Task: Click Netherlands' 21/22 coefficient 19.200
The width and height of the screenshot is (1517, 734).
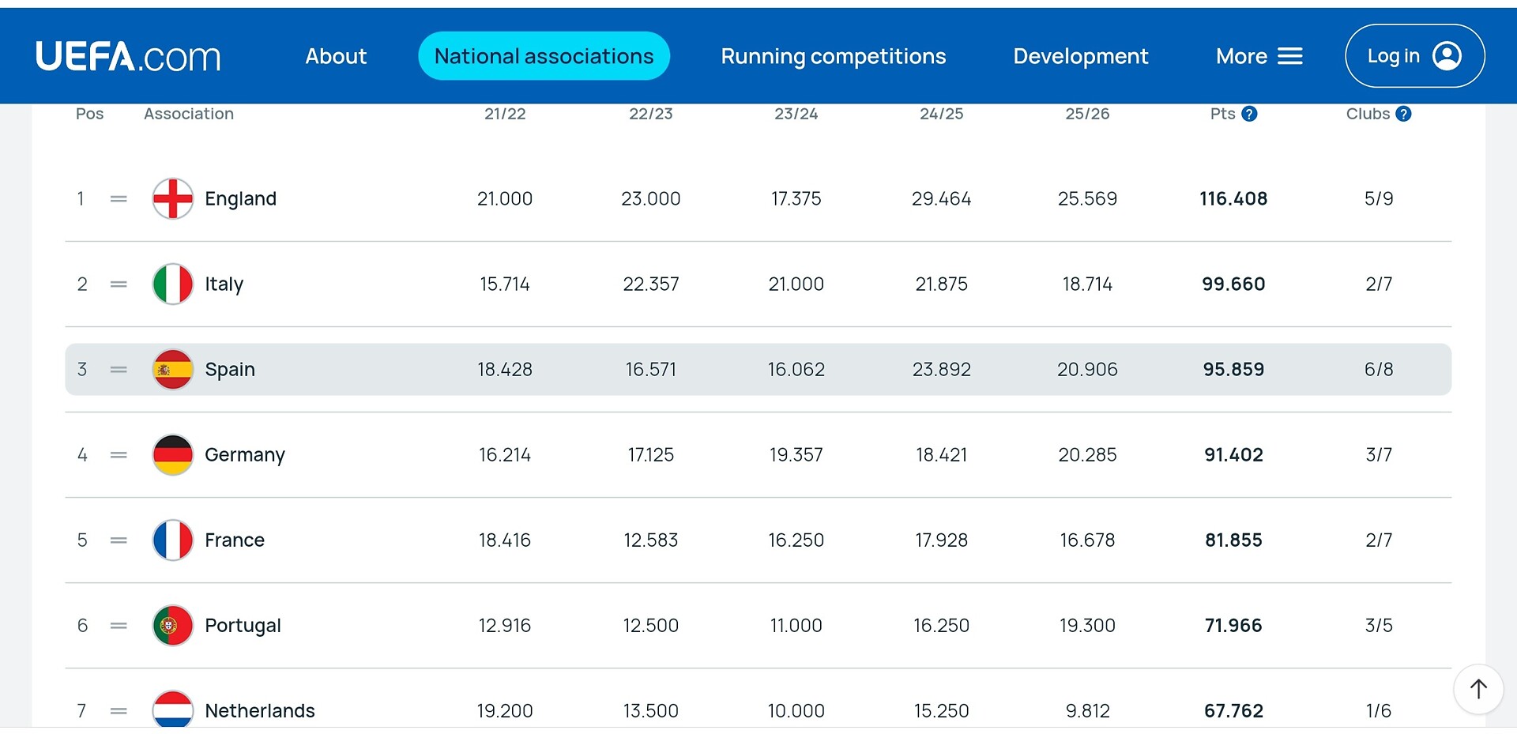Action: coord(505,710)
